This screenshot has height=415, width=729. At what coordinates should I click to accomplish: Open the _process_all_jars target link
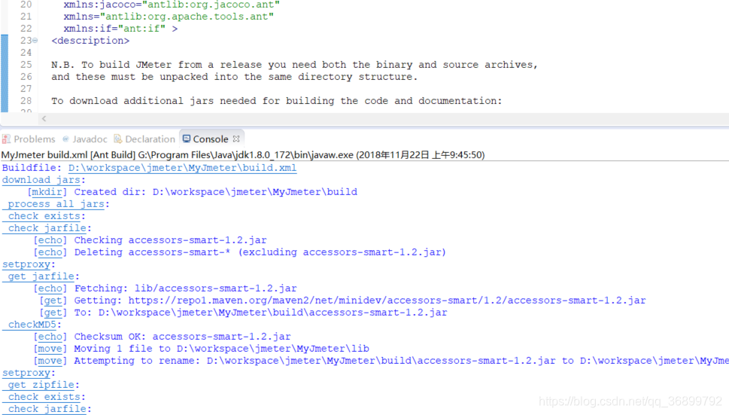point(53,204)
